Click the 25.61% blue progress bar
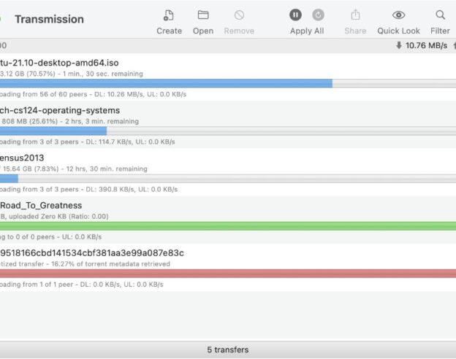 coord(53,131)
